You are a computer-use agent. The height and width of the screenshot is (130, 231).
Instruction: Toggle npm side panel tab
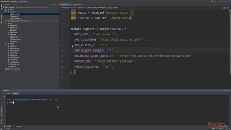[x=1, y=121]
